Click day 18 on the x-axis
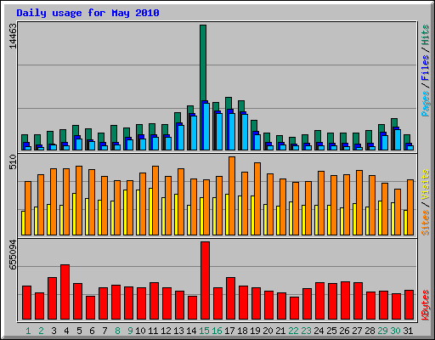 coord(242,331)
